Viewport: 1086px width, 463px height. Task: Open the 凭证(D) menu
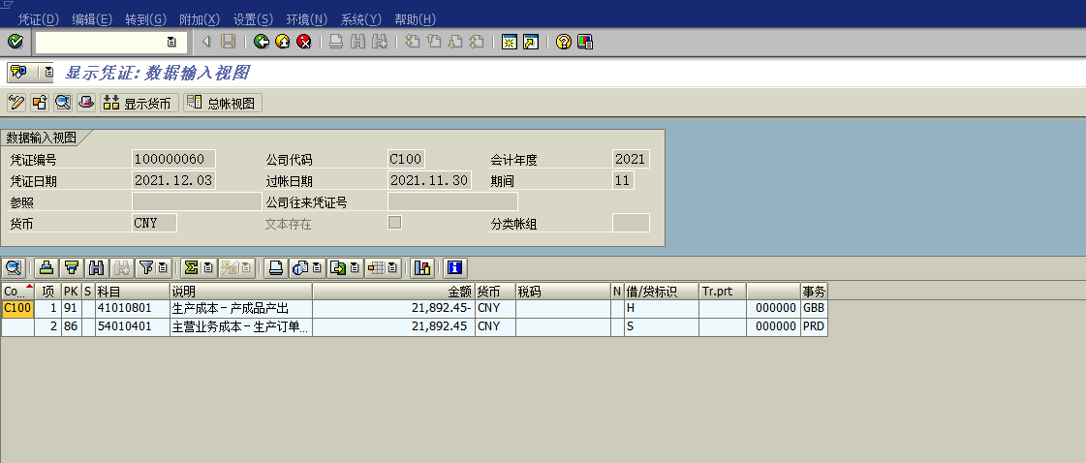(x=38, y=19)
